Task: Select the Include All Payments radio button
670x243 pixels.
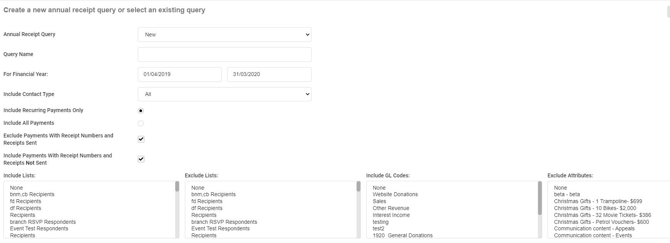Action: [x=141, y=123]
